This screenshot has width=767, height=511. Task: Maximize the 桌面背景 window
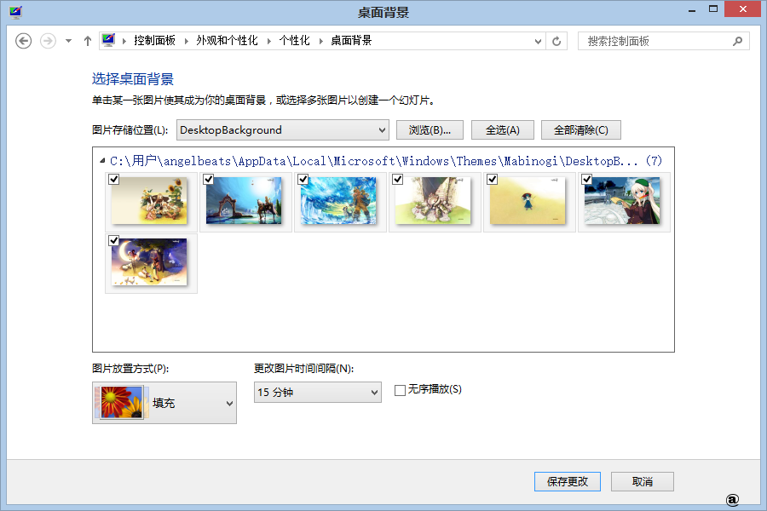[x=713, y=9]
